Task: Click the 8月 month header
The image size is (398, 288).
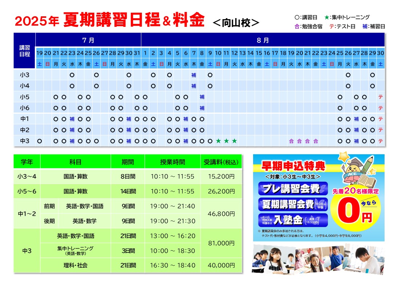Action: [263, 40]
